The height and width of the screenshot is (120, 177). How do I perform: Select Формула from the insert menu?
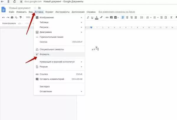(x=59, y=54)
